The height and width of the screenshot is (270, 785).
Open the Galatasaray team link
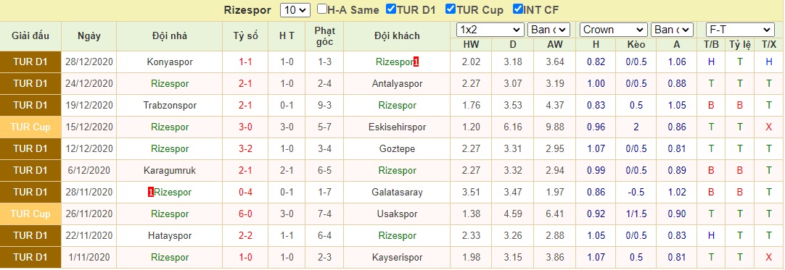click(x=398, y=192)
